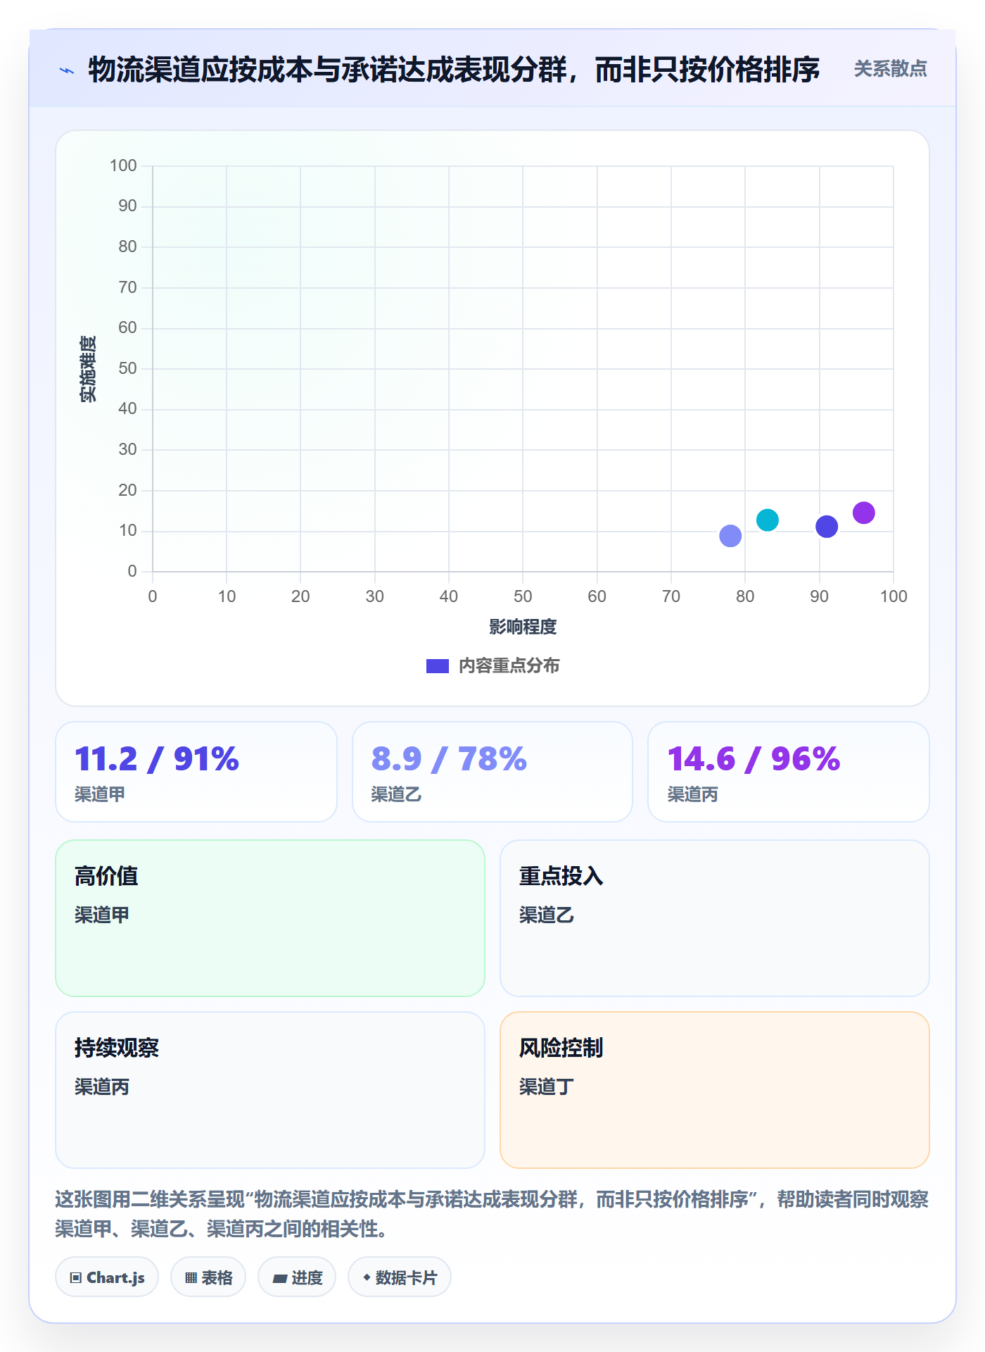Click the 关系散点 label in header
985x1352 pixels.
890,69
